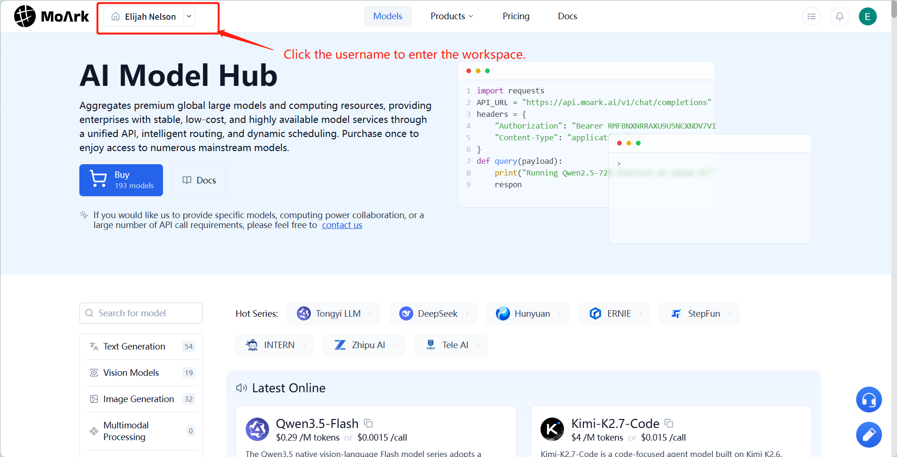
Task: Click the Multimodal Processing count 0
Action: [x=191, y=431]
